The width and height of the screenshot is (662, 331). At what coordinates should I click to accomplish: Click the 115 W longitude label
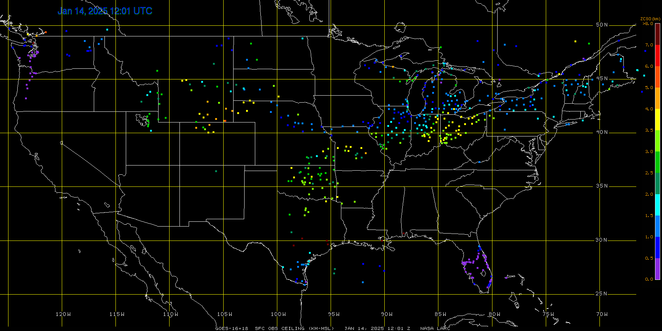point(117,314)
